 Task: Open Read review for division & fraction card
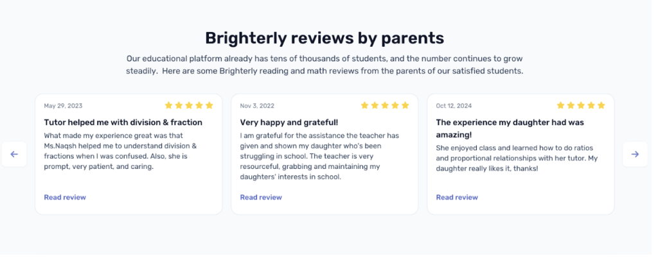pos(65,197)
